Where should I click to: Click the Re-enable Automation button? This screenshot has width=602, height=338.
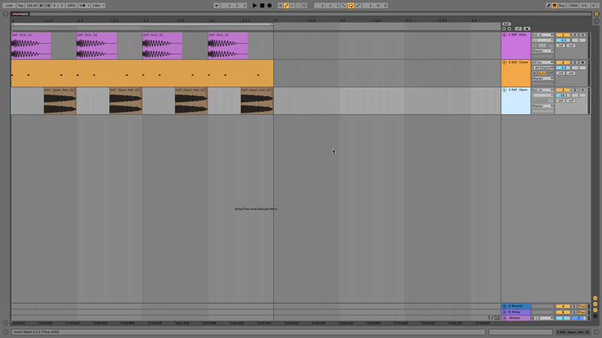(292, 5)
